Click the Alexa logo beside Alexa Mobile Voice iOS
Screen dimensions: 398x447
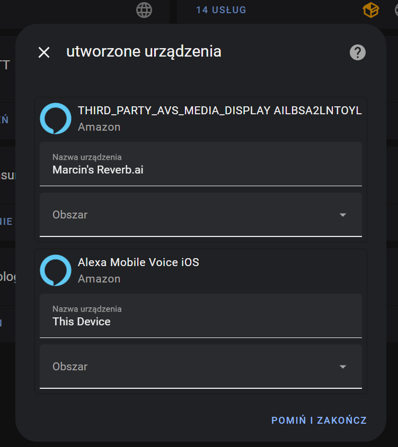pos(56,270)
